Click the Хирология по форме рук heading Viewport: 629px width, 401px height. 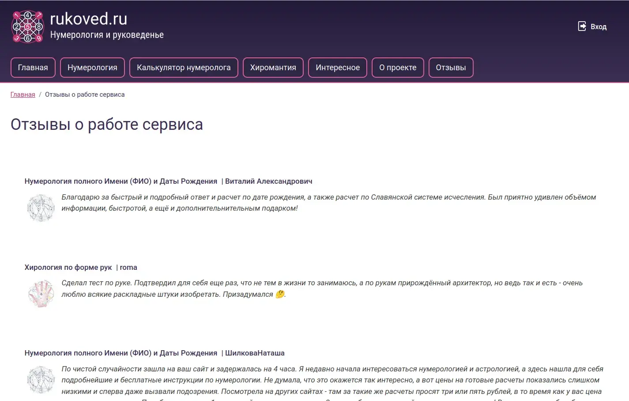coord(68,267)
